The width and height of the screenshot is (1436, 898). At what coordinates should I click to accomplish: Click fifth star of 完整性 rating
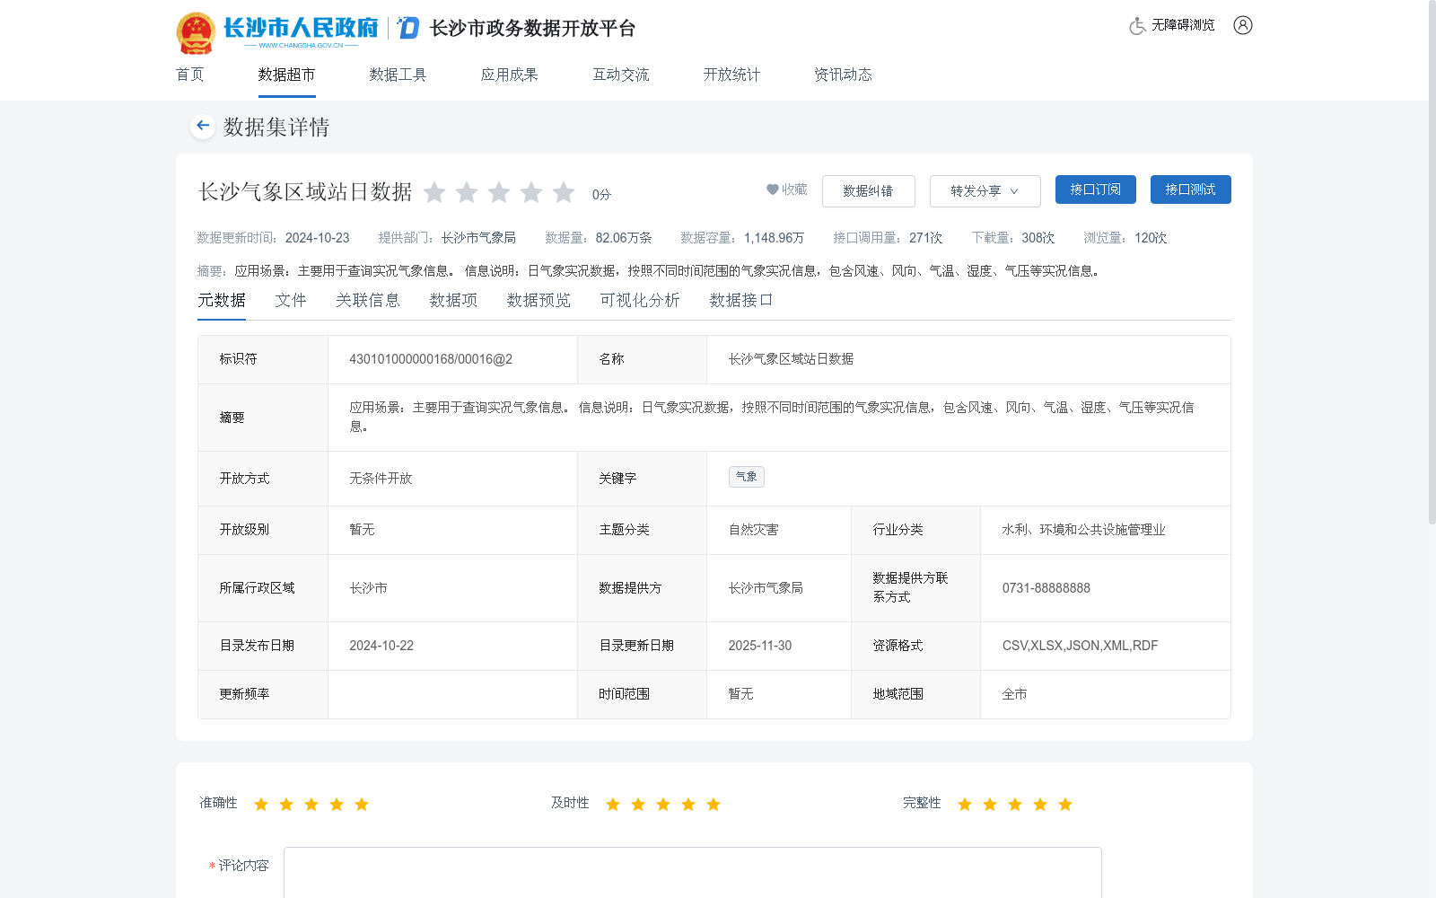(x=1065, y=804)
